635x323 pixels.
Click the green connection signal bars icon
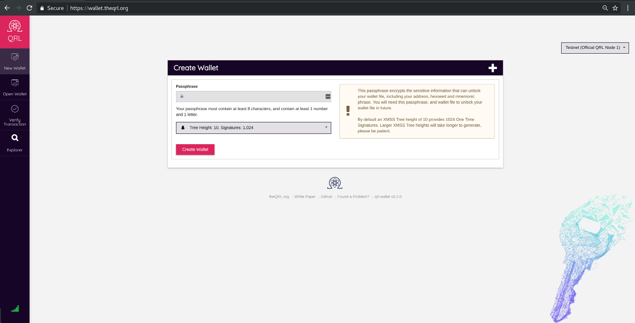tap(15, 309)
